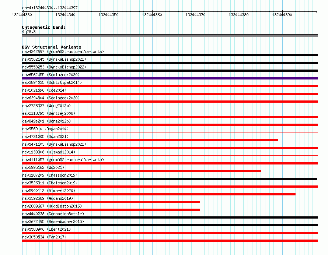Screen dimensions: 328x255
Task: Click the chr4:132444330..132444397 region label
Action: [x=50, y=8]
